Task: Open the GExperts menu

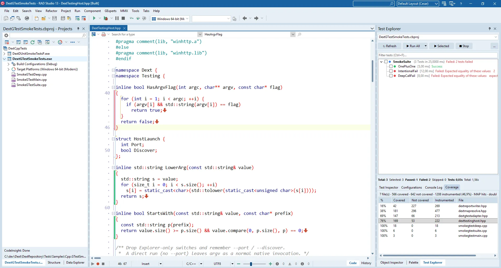Action: tap(110, 11)
